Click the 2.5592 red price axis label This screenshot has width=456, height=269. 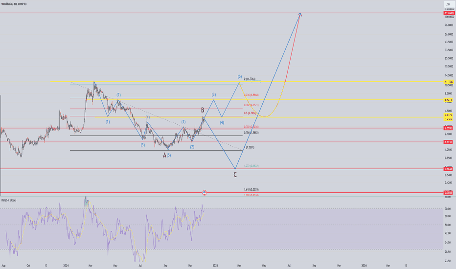click(448, 129)
